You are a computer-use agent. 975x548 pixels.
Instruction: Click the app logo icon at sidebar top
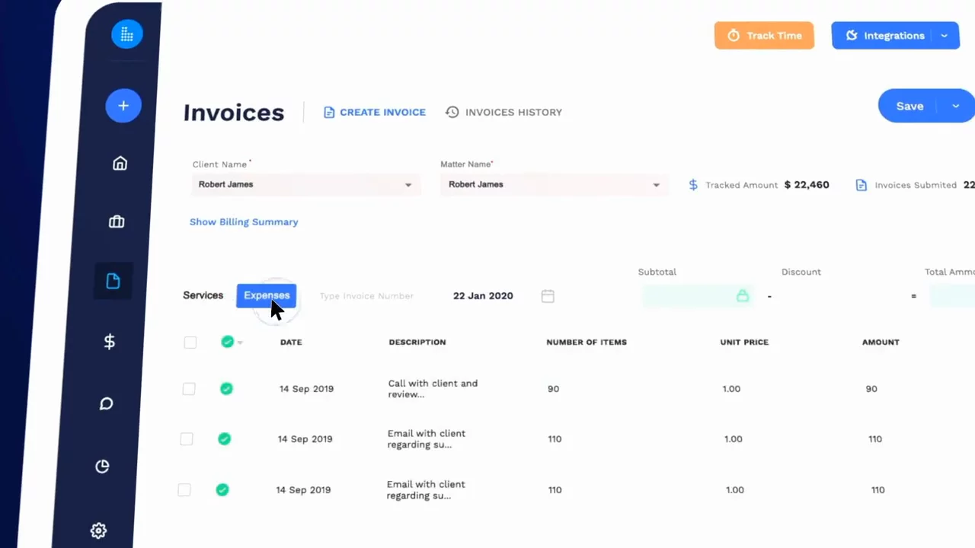coord(127,34)
